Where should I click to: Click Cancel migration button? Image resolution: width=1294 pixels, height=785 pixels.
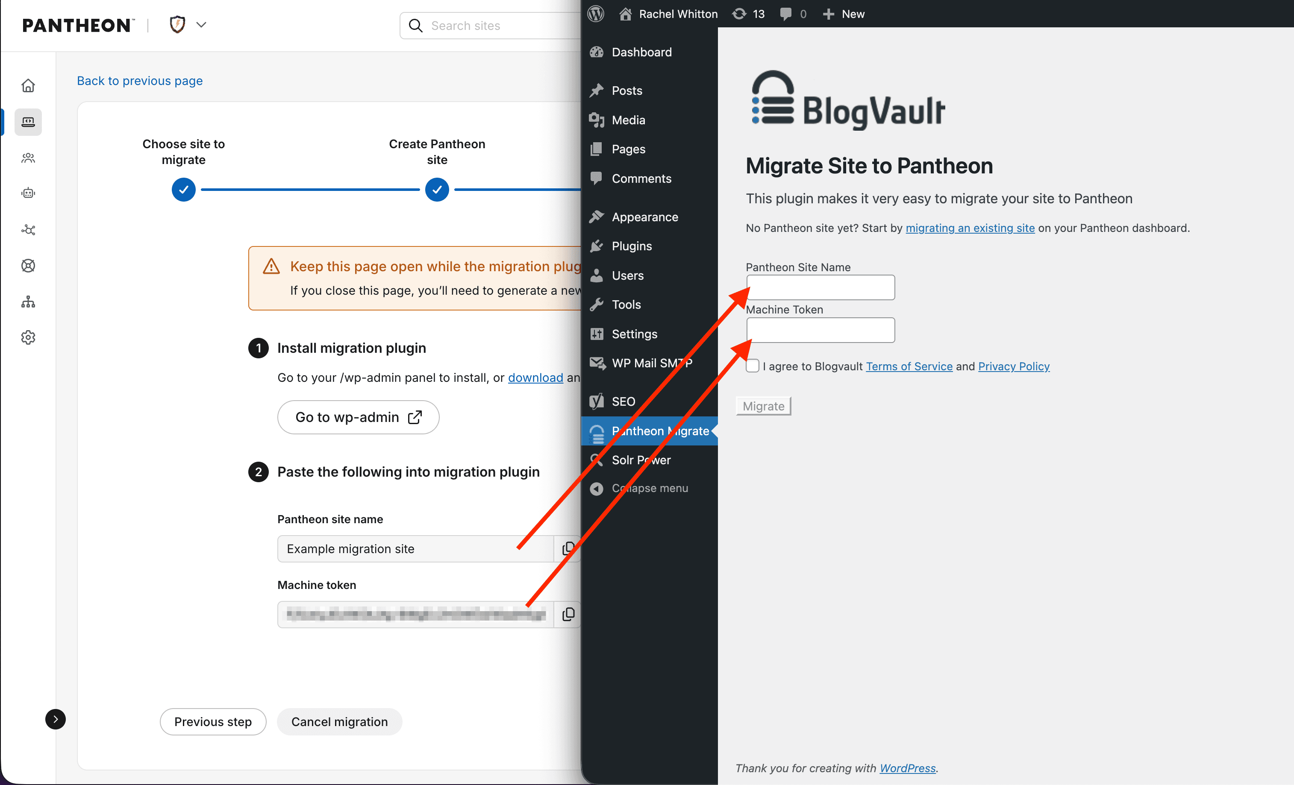click(x=339, y=721)
